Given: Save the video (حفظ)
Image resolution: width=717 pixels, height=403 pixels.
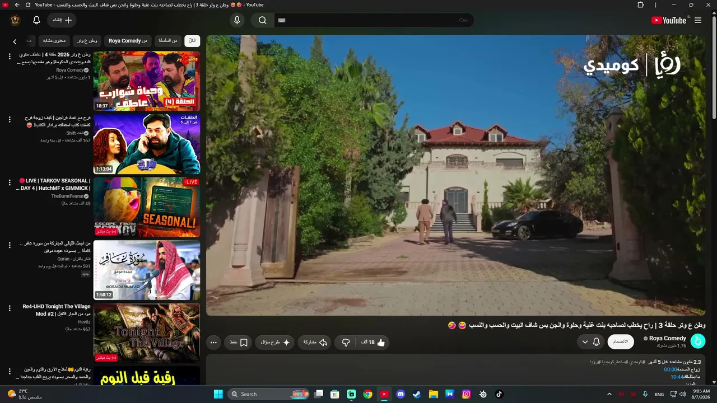Looking at the screenshot, I should coord(239,342).
